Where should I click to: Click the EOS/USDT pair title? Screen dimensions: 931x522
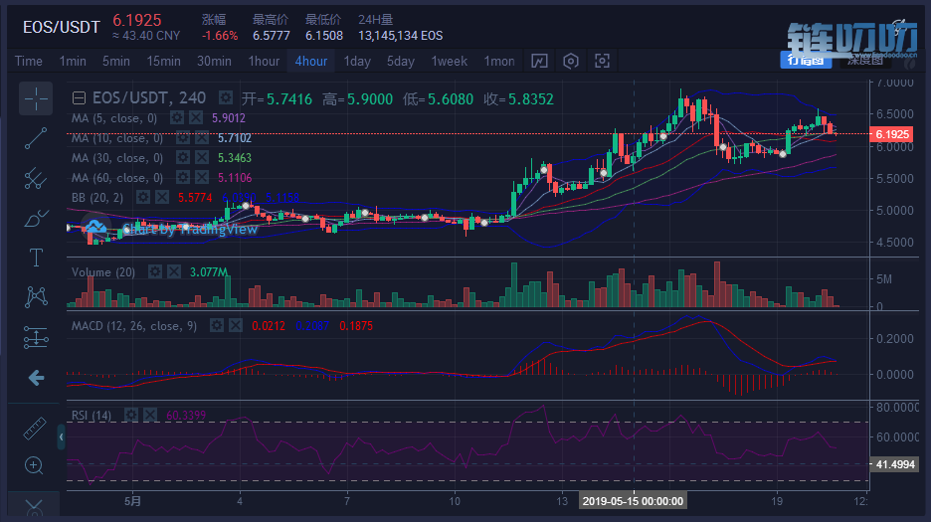point(61,27)
